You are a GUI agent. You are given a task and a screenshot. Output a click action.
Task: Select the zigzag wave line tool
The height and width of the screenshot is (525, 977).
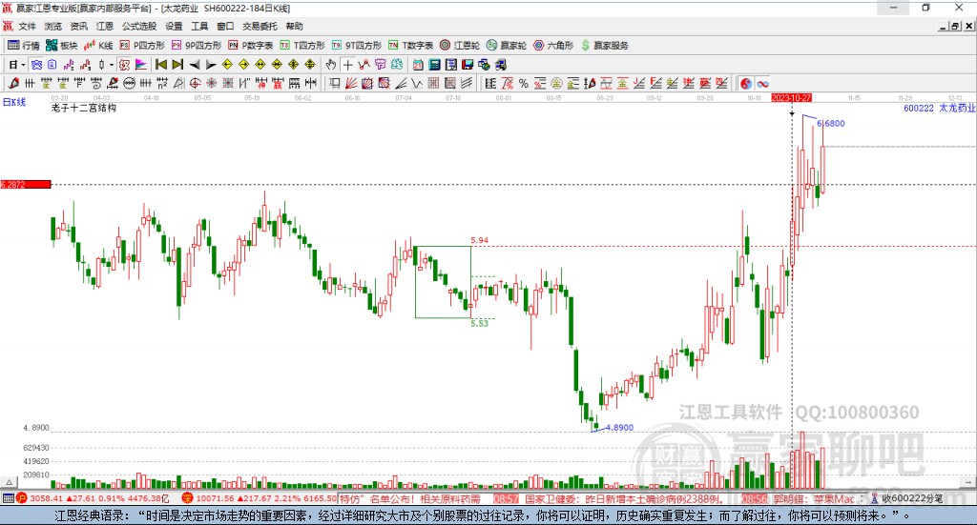coord(417,83)
